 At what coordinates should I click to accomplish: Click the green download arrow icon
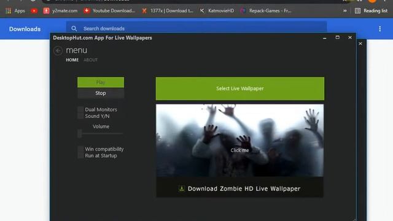[182, 188]
